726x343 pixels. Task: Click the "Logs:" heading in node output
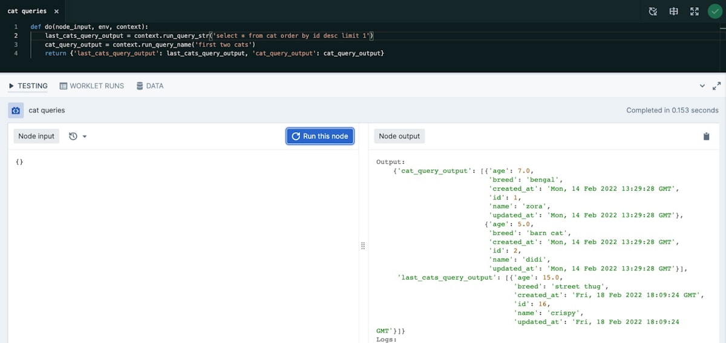point(386,339)
